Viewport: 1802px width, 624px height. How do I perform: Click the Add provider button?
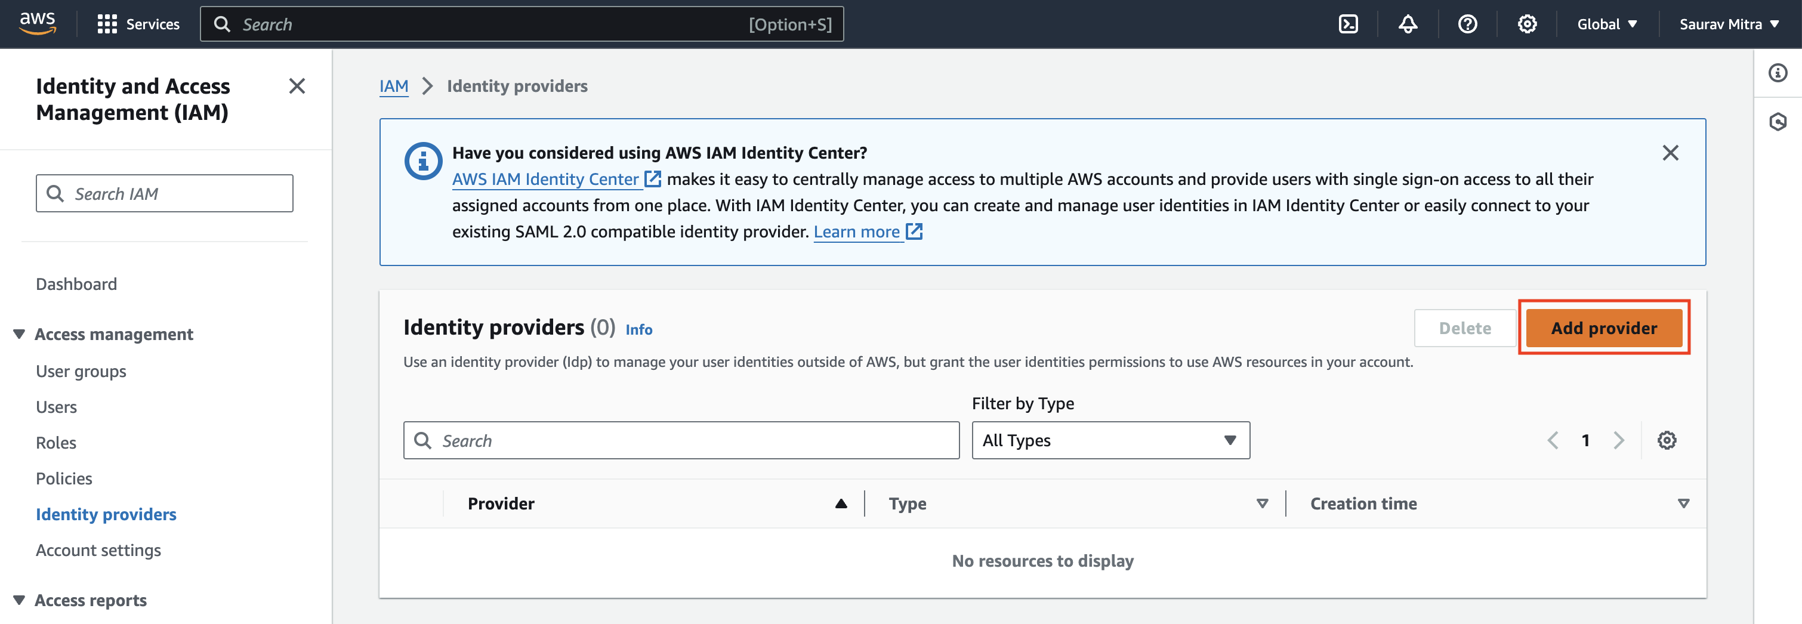tap(1603, 328)
